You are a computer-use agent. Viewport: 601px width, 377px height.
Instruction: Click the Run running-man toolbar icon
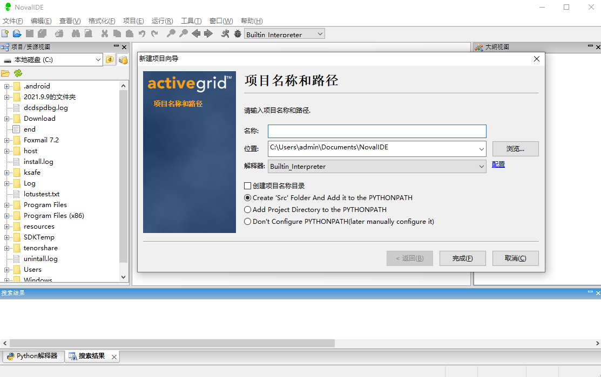pos(225,33)
